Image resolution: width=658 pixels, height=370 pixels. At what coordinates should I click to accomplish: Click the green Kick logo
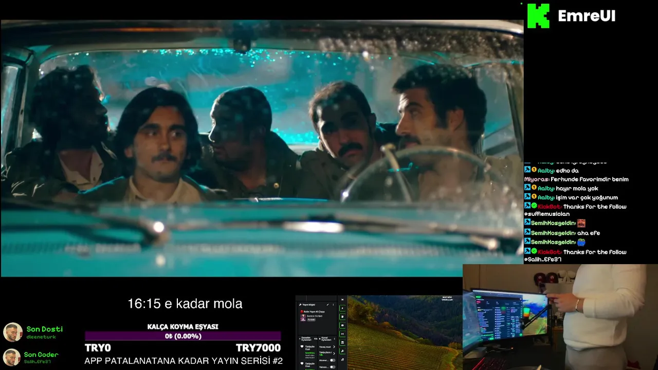click(x=538, y=16)
